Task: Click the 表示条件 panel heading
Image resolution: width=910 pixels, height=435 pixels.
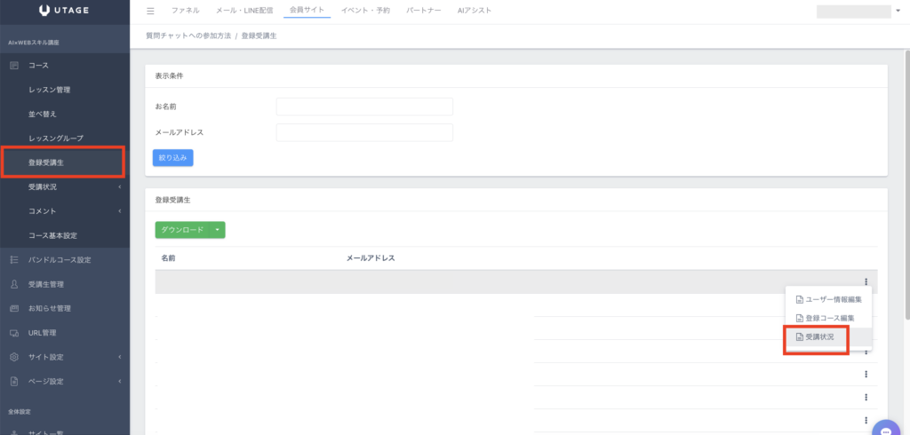Action: pyautogui.click(x=170, y=76)
